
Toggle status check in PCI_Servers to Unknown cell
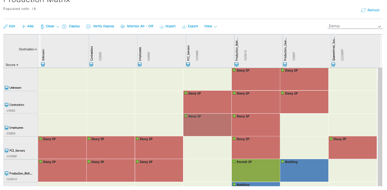pyautogui.click(x=40, y=139)
